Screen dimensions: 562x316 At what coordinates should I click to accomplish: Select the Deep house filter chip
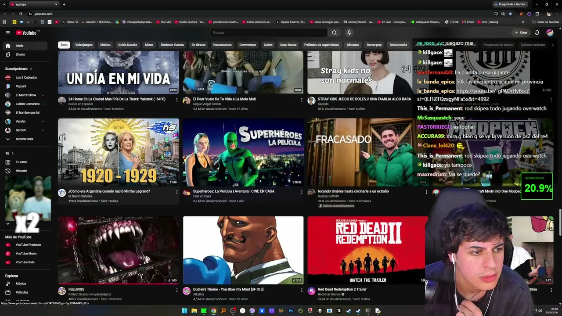pos(288,45)
